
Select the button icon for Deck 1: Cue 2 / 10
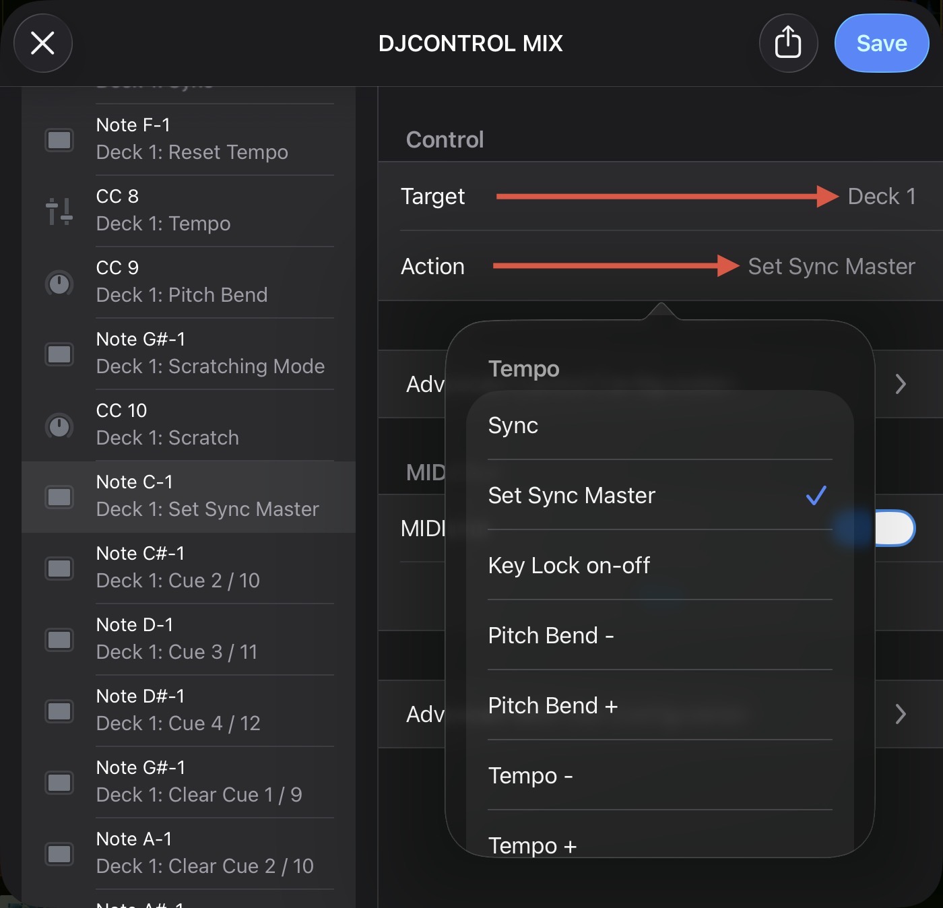(x=59, y=569)
